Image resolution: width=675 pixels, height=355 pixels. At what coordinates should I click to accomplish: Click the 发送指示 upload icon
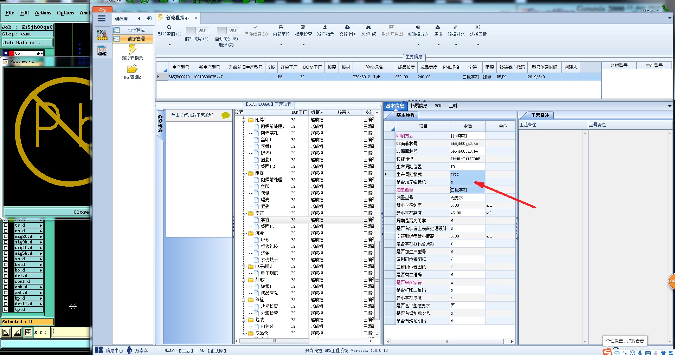325,27
